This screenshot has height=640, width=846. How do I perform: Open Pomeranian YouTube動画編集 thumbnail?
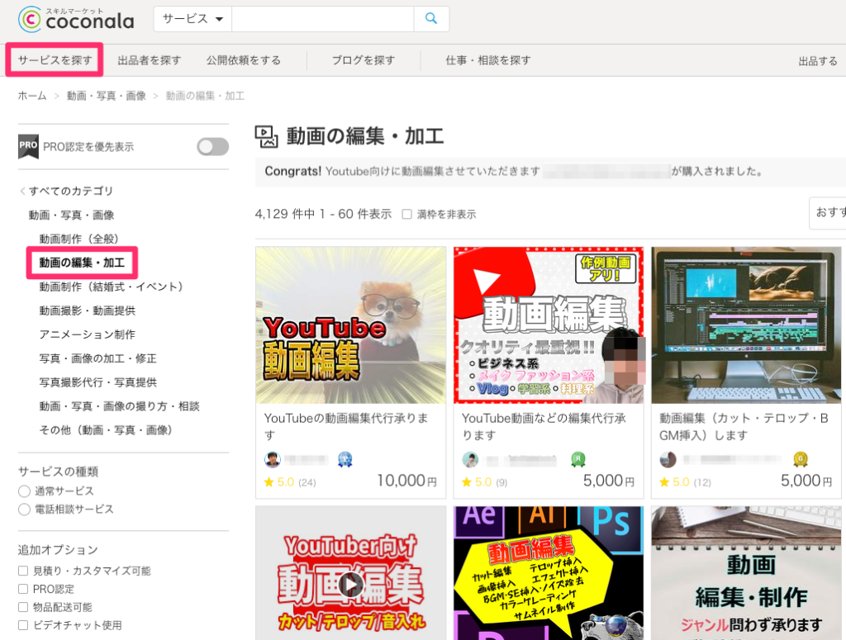[x=350, y=325]
